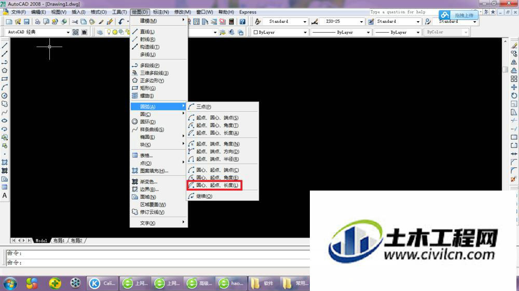
Task: Expand the 文字(X) text submenu
Action: click(x=159, y=223)
